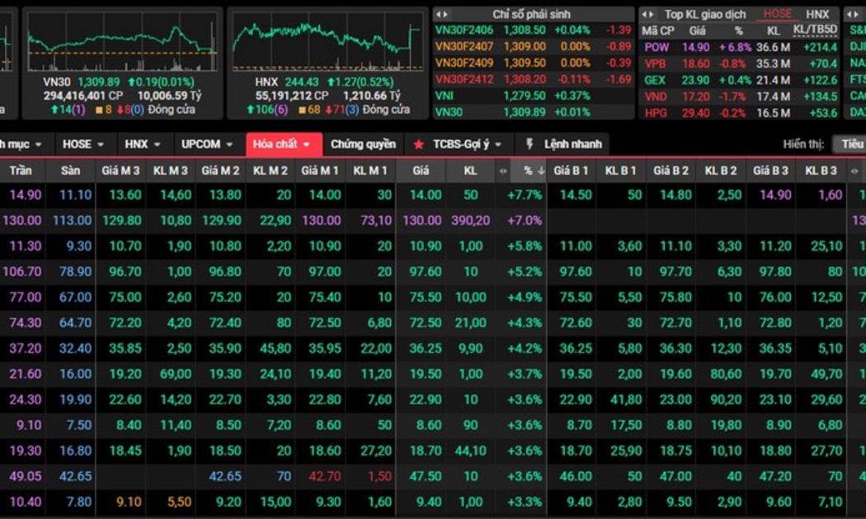The height and width of the screenshot is (519, 866).
Task: Switch Top KL list to HNX
Action: (817, 14)
